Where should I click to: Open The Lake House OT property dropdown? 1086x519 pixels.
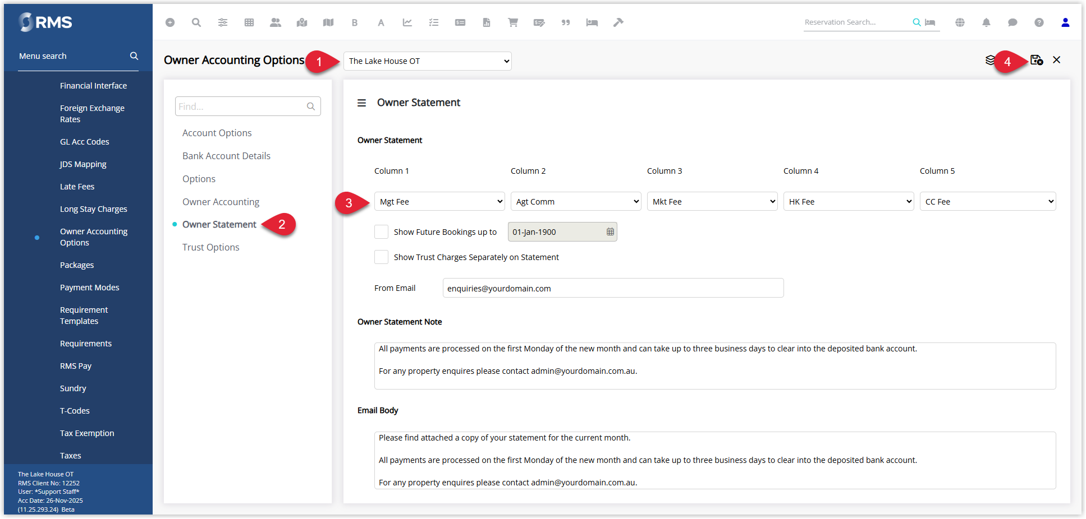coord(428,61)
